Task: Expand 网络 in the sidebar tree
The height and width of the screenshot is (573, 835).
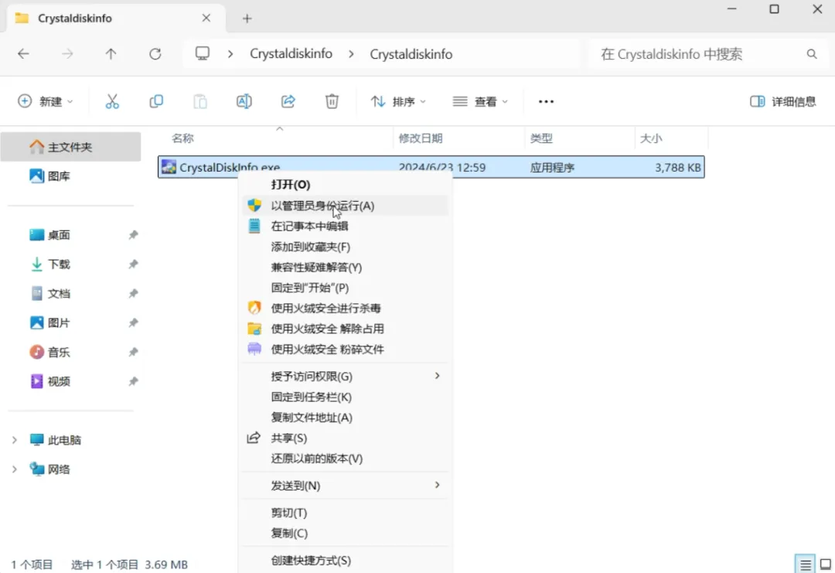Action: [15, 469]
